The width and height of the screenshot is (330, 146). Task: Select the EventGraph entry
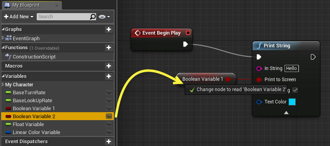(26, 38)
